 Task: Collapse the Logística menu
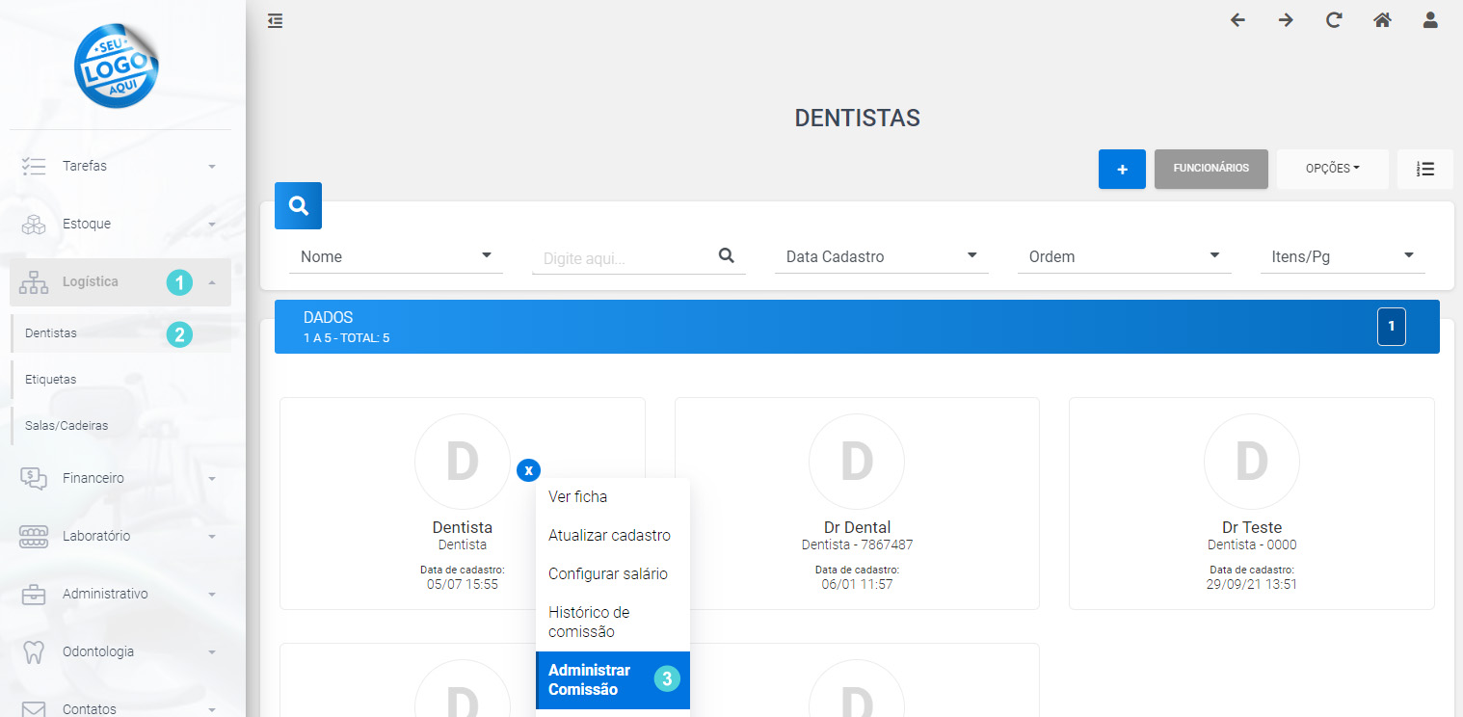[x=120, y=281]
